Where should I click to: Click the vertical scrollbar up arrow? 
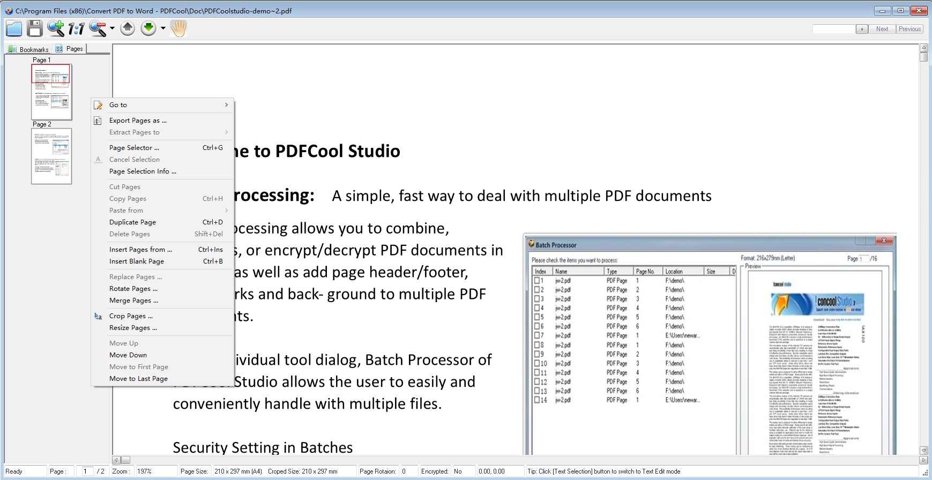(923, 48)
